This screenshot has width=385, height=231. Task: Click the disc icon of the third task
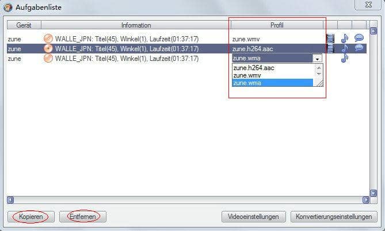click(48, 59)
